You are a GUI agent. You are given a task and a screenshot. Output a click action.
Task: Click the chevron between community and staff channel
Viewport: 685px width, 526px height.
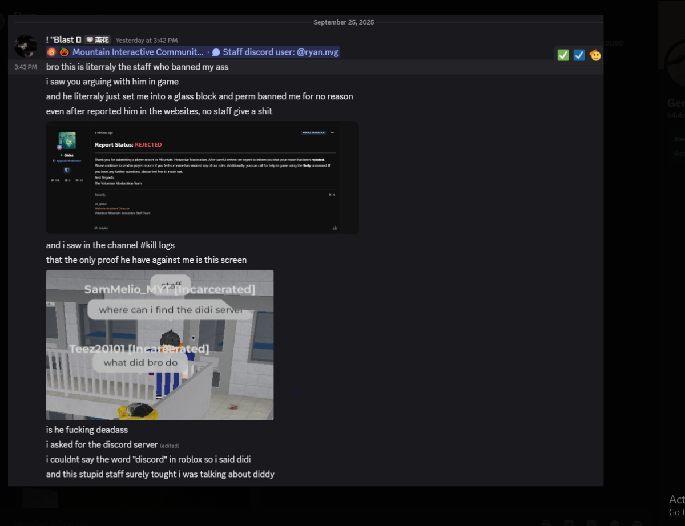coord(209,52)
